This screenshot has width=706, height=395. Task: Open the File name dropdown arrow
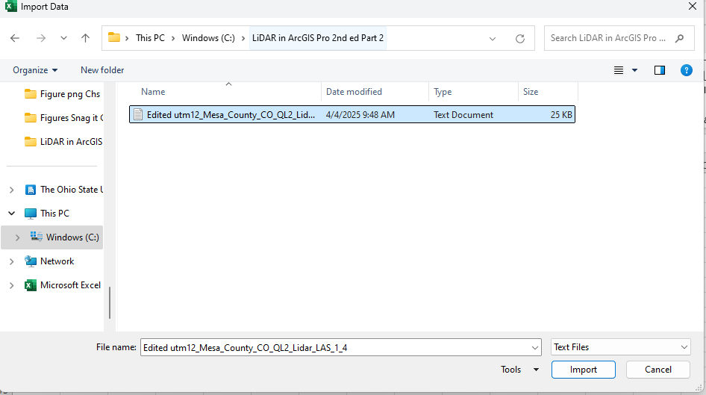[x=535, y=348]
